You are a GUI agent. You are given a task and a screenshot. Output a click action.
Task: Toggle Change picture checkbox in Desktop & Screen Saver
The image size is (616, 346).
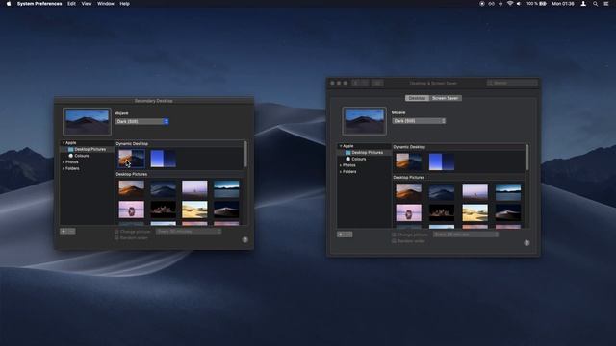tap(394, 235)
